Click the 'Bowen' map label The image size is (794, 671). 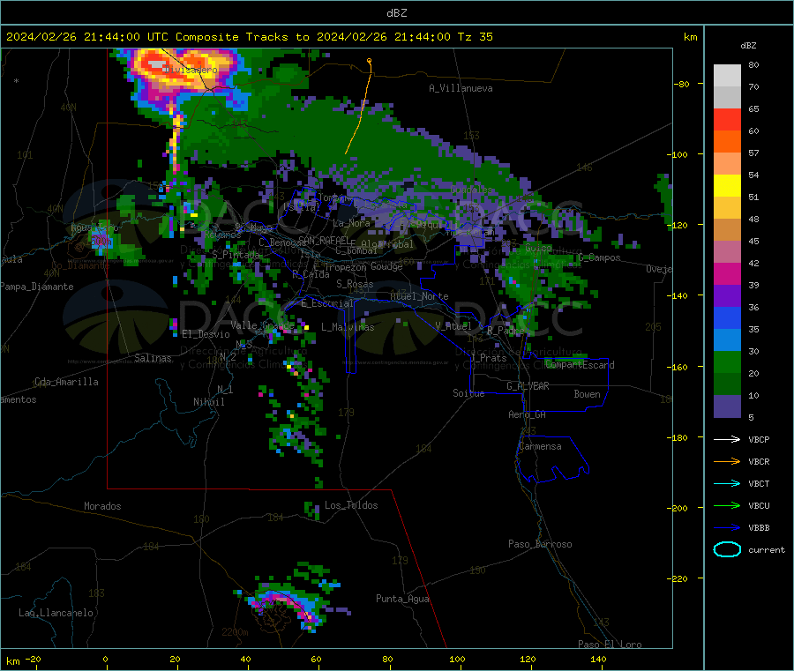(587, 394)
